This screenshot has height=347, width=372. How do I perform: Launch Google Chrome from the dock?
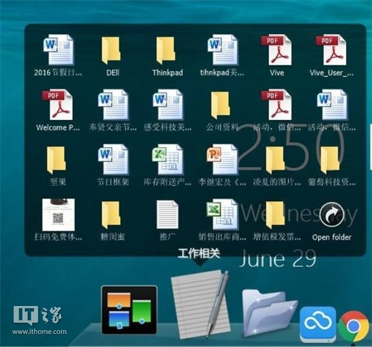pyautogui.click(x=354, y=326)
